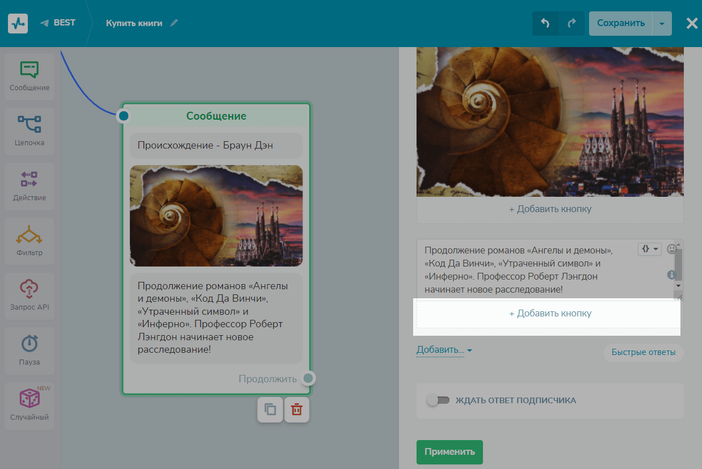702x469 pixels.
Task: Click the text area scrollbar down arrow
Action: click(678, 286)
